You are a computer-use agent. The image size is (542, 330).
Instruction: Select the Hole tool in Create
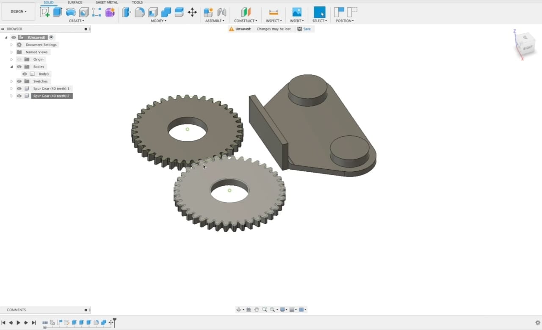[84, 12]
